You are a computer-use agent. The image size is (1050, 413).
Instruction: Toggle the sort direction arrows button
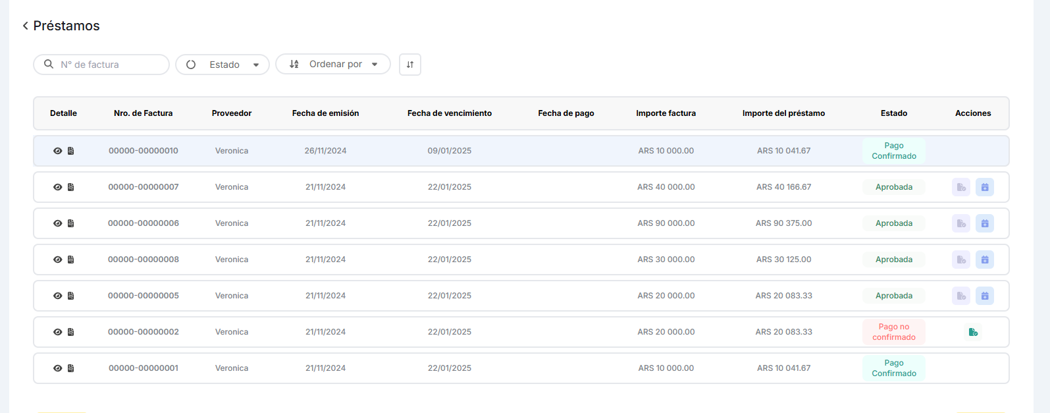[x=409, y=65]
